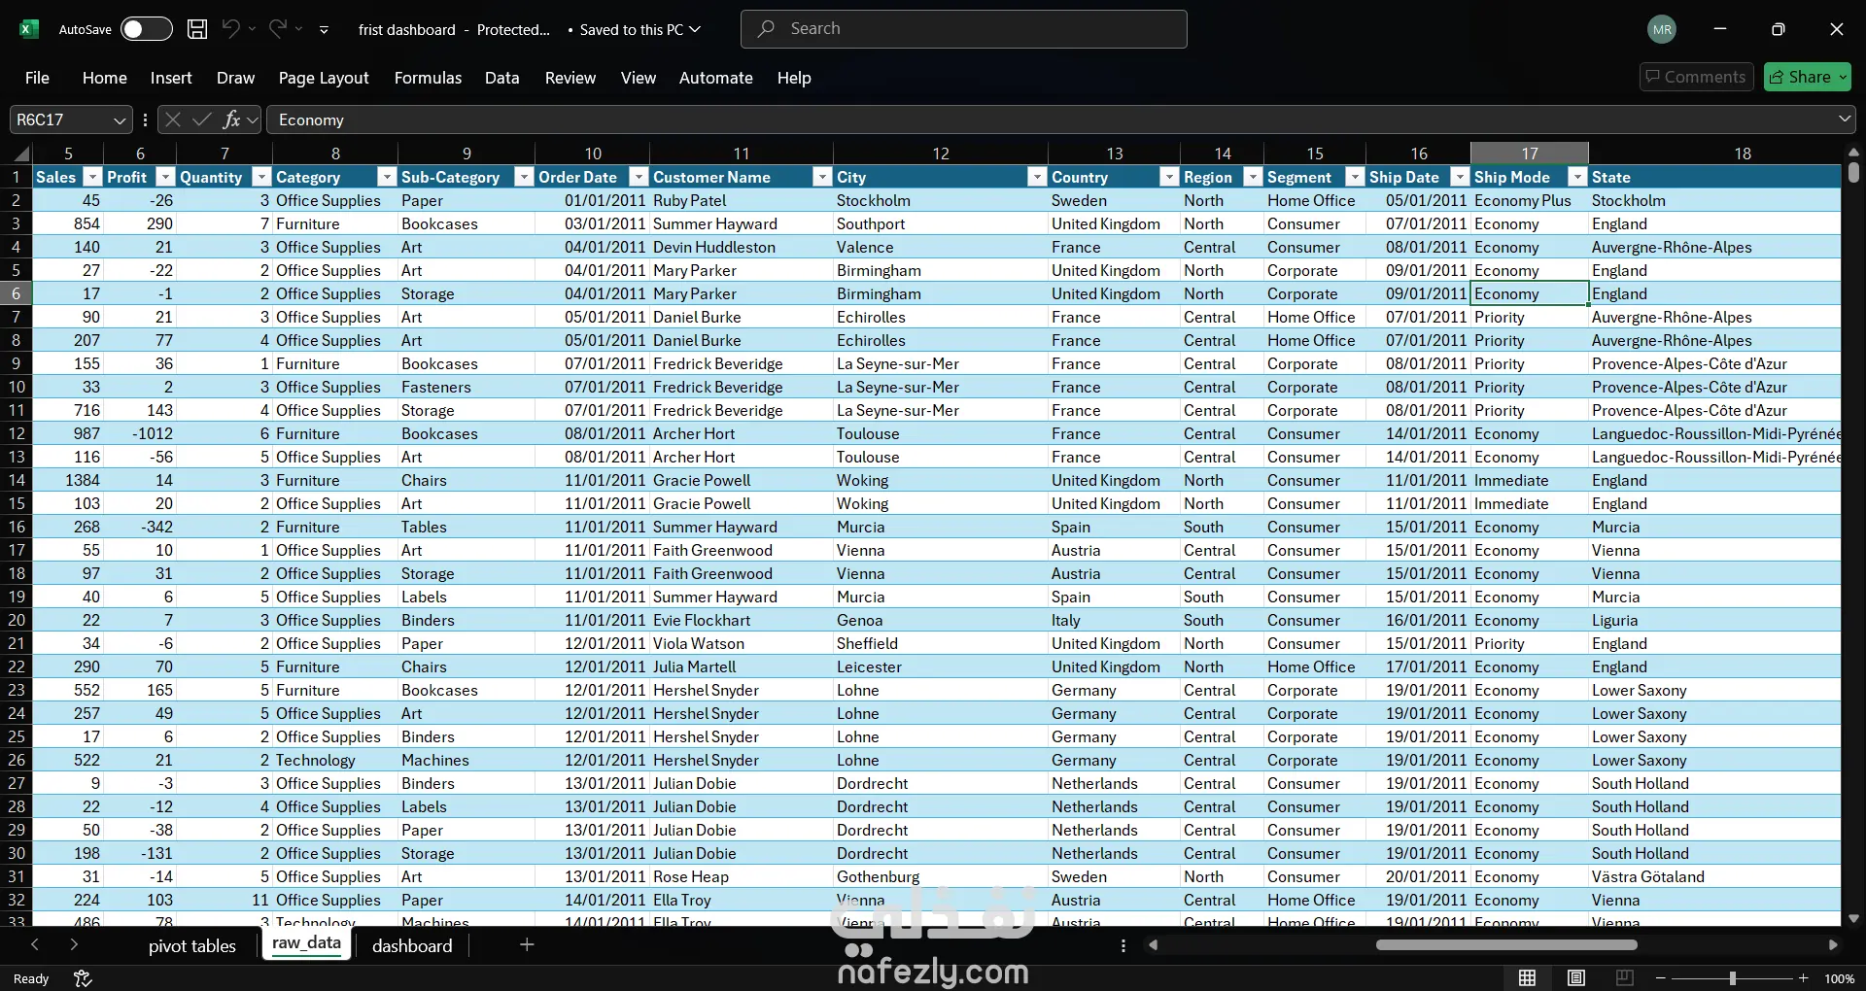Open the File menu
The height and width of the screenshot is (991, 1866).
[37, 78]
